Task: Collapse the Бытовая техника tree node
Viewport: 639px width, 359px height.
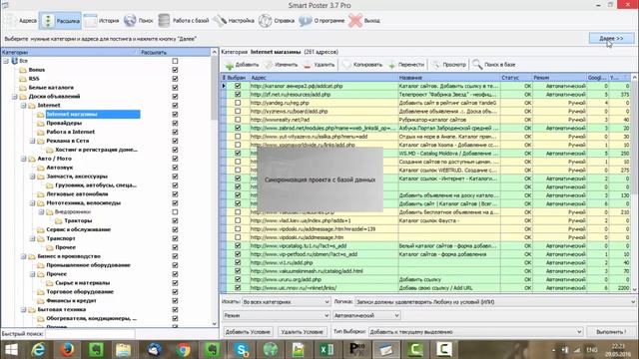Action: (x=24, y=310)
